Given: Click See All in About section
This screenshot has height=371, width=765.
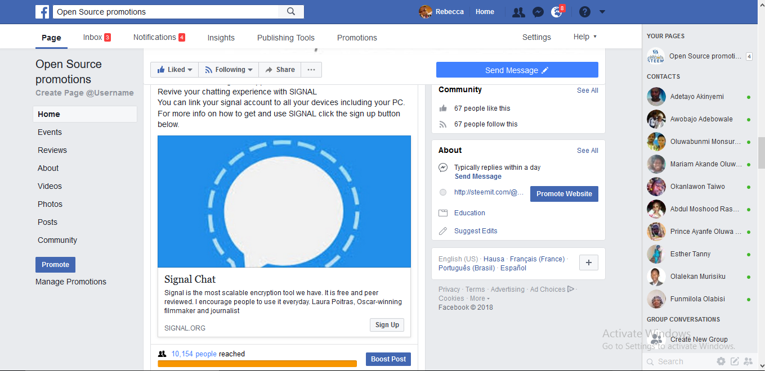Looking at the screenshot, I should (587, 151).
